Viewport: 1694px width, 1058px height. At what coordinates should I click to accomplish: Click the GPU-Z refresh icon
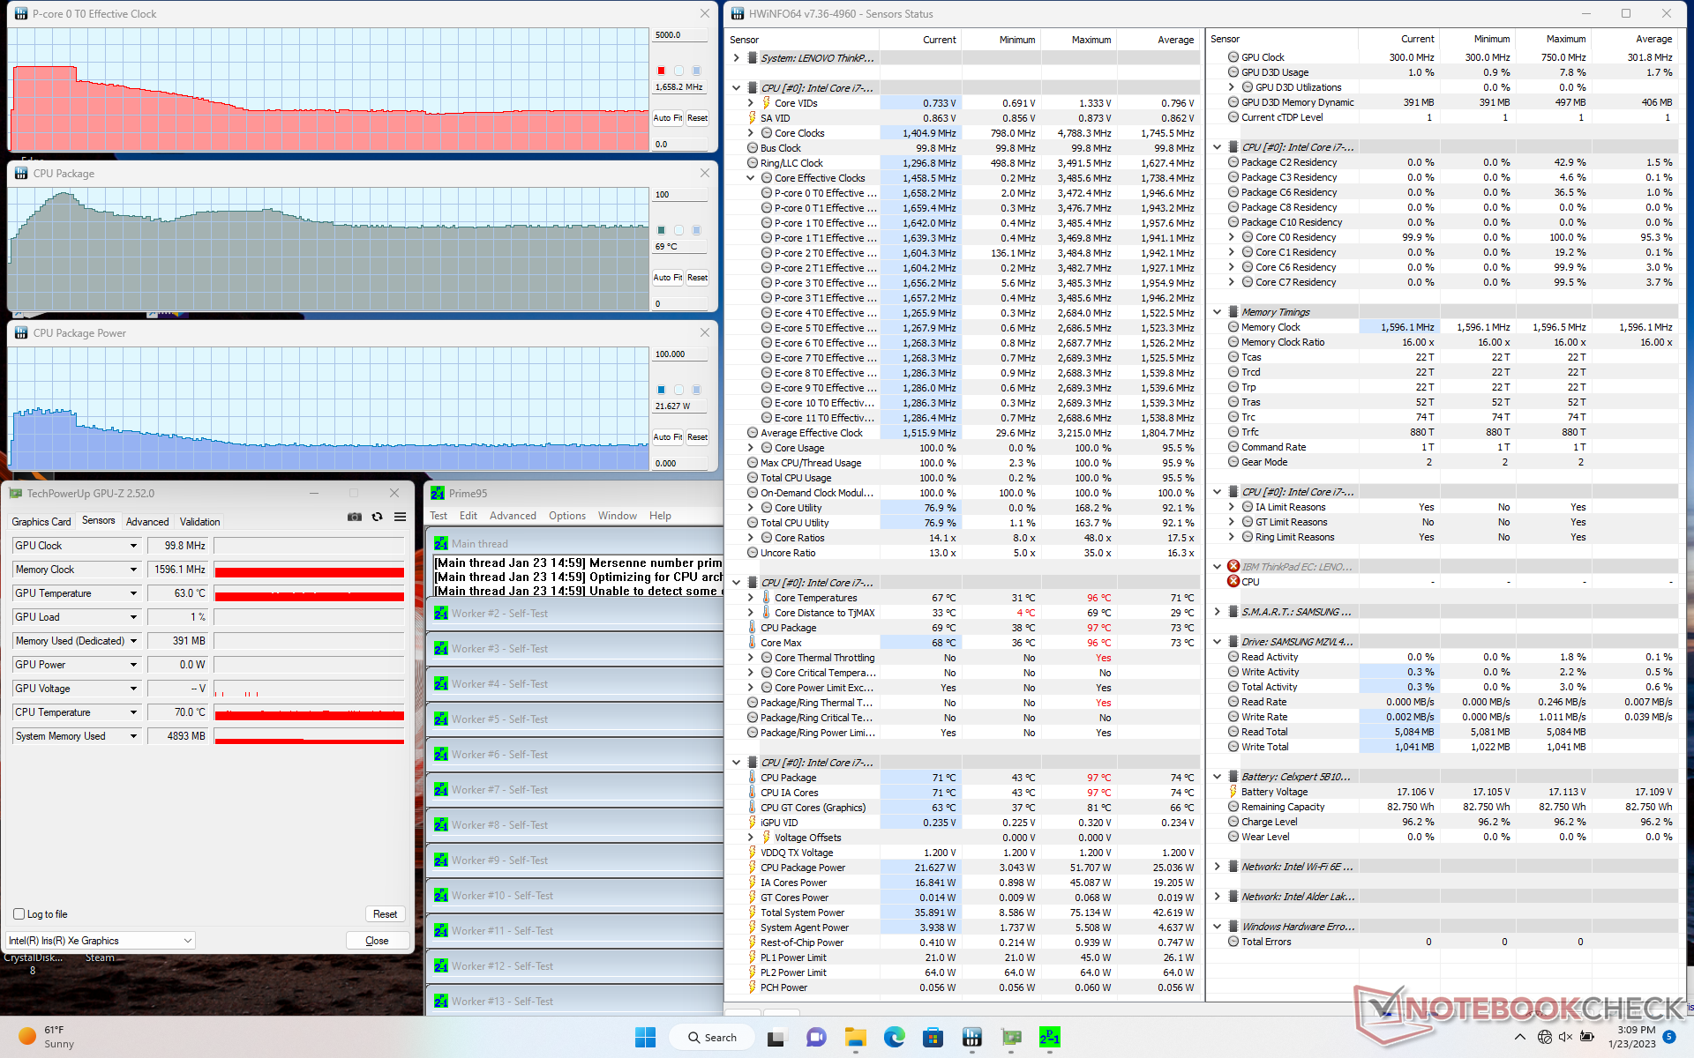[378, 517]
